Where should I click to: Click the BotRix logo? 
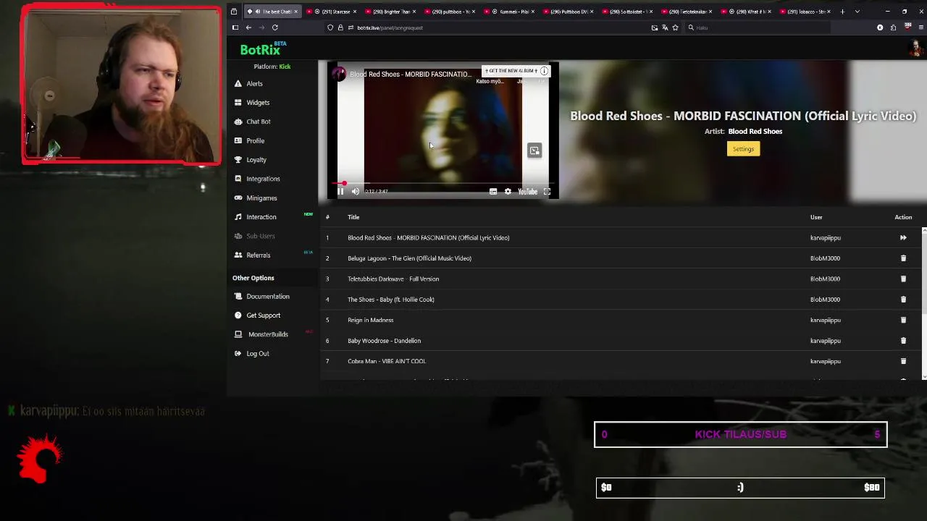(x=264, y=49)
